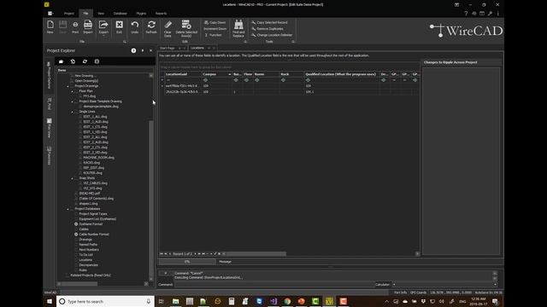Viewport: 547px width, 307px height.
Task: Undo the last action
Action: point(135,26)
